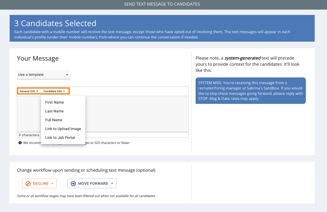This screenshot has height=212, width=327.
Task: Click the 0 characters counter
Action: [29, 135]
